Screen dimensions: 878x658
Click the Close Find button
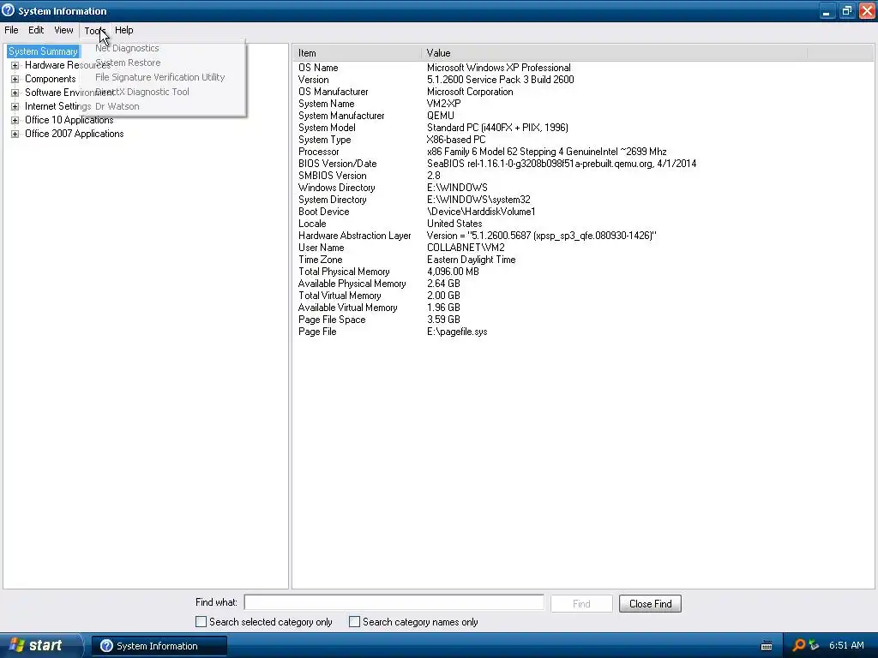(650, 604)
